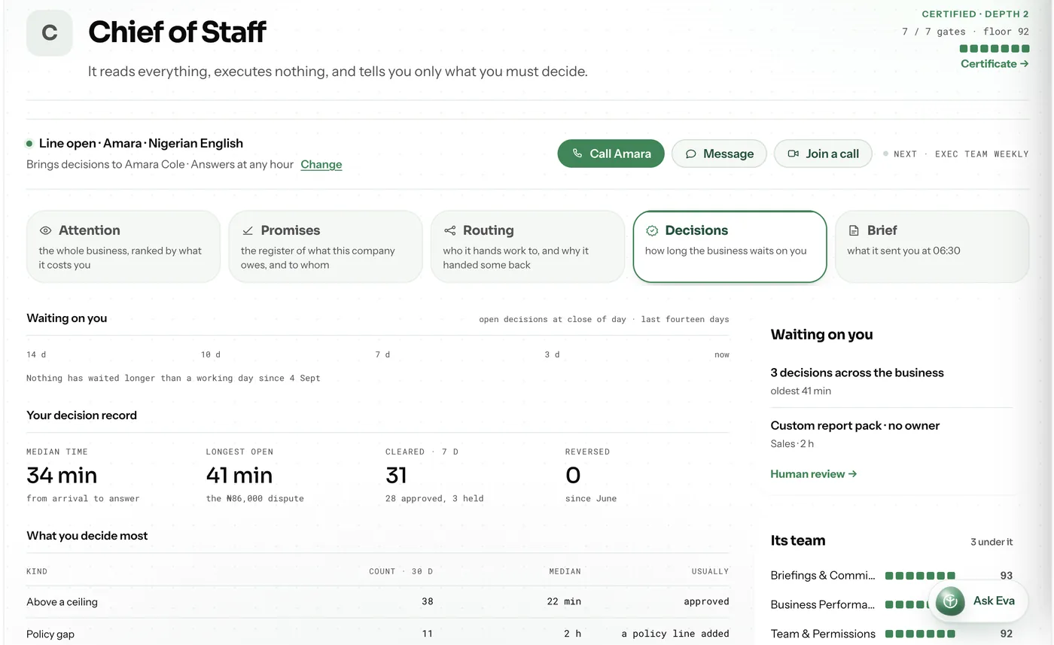Switch to the Promises tab
1054x645 pixels.
click(325, 247)
